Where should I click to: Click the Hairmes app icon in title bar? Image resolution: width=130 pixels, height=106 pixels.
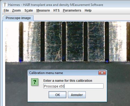coord(5,5)
